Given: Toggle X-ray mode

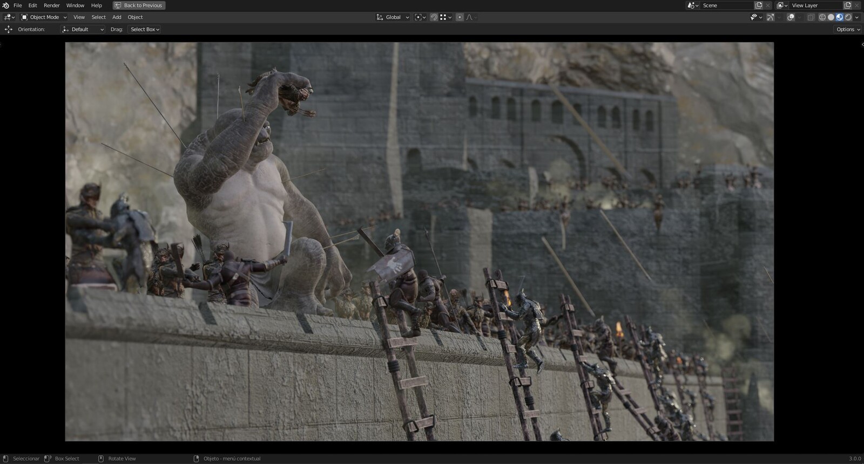Looking at the screenshot, I should (811, 17).
